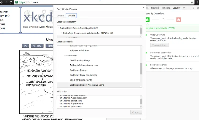This screenshot has width=199, height=120.
Task: Select the Certificate Key Usage field
Action: pyautogui.click(x=80, y=60)
